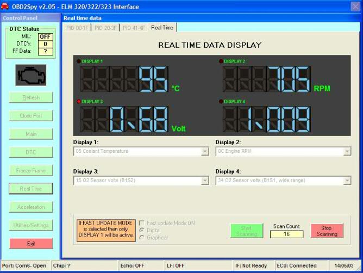
Task: Click the coolant temperature digital readout
Action: click(x=124, y=79)
